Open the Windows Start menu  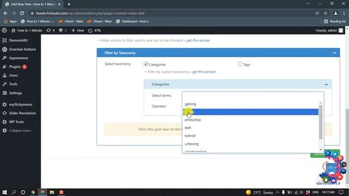click(x=4, y=192)
